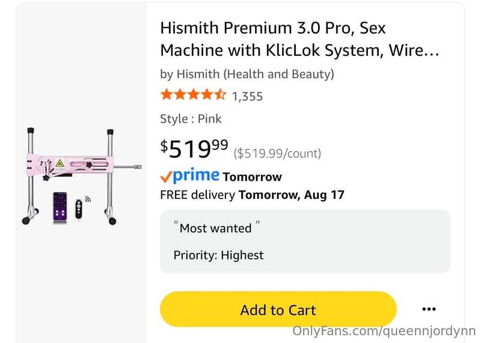This screenshot has width=481, height=343.
Task: Open the OnlyFans.com watermark link
Action: [x=384, y=332]
